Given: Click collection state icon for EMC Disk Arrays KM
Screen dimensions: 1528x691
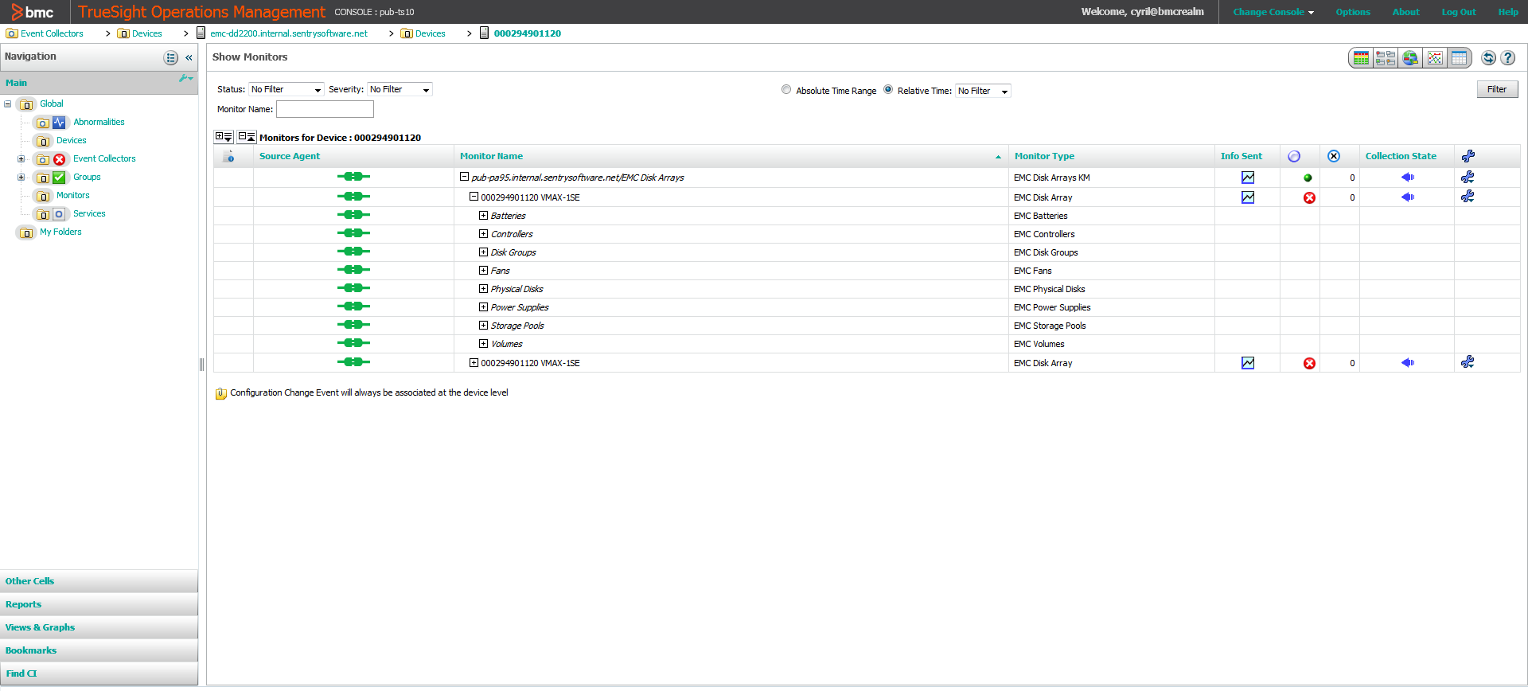Looking at the screenshot, I should point(1408,178).
